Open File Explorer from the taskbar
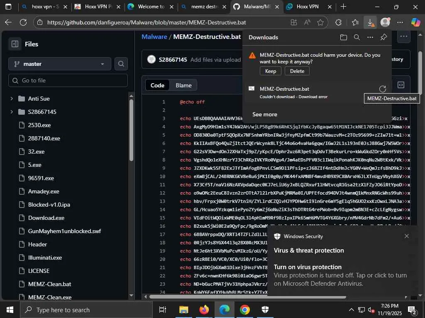This screenshot has width=425, height=318. (x=183, y=310)
